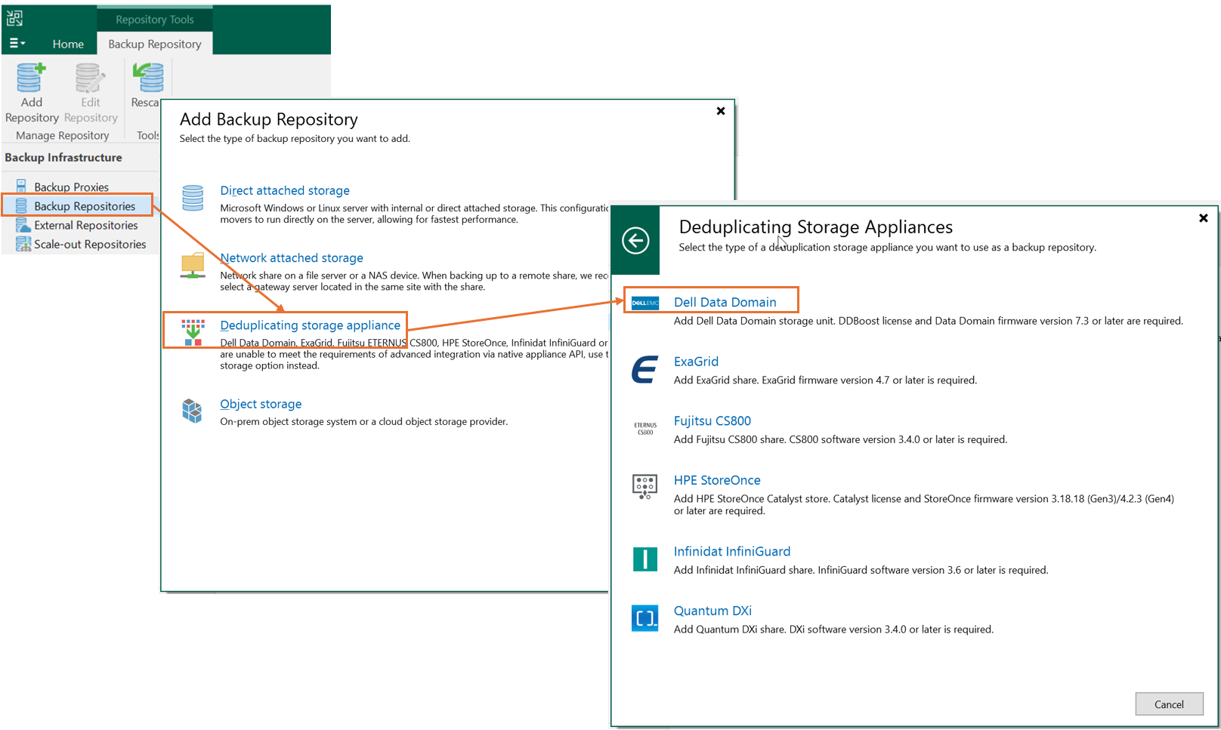Click the Backup Repositories tree icon
The image size is (1221, 730).
[22, 206]
